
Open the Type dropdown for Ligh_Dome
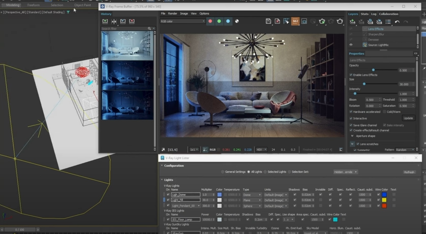[x=252, y=195]
